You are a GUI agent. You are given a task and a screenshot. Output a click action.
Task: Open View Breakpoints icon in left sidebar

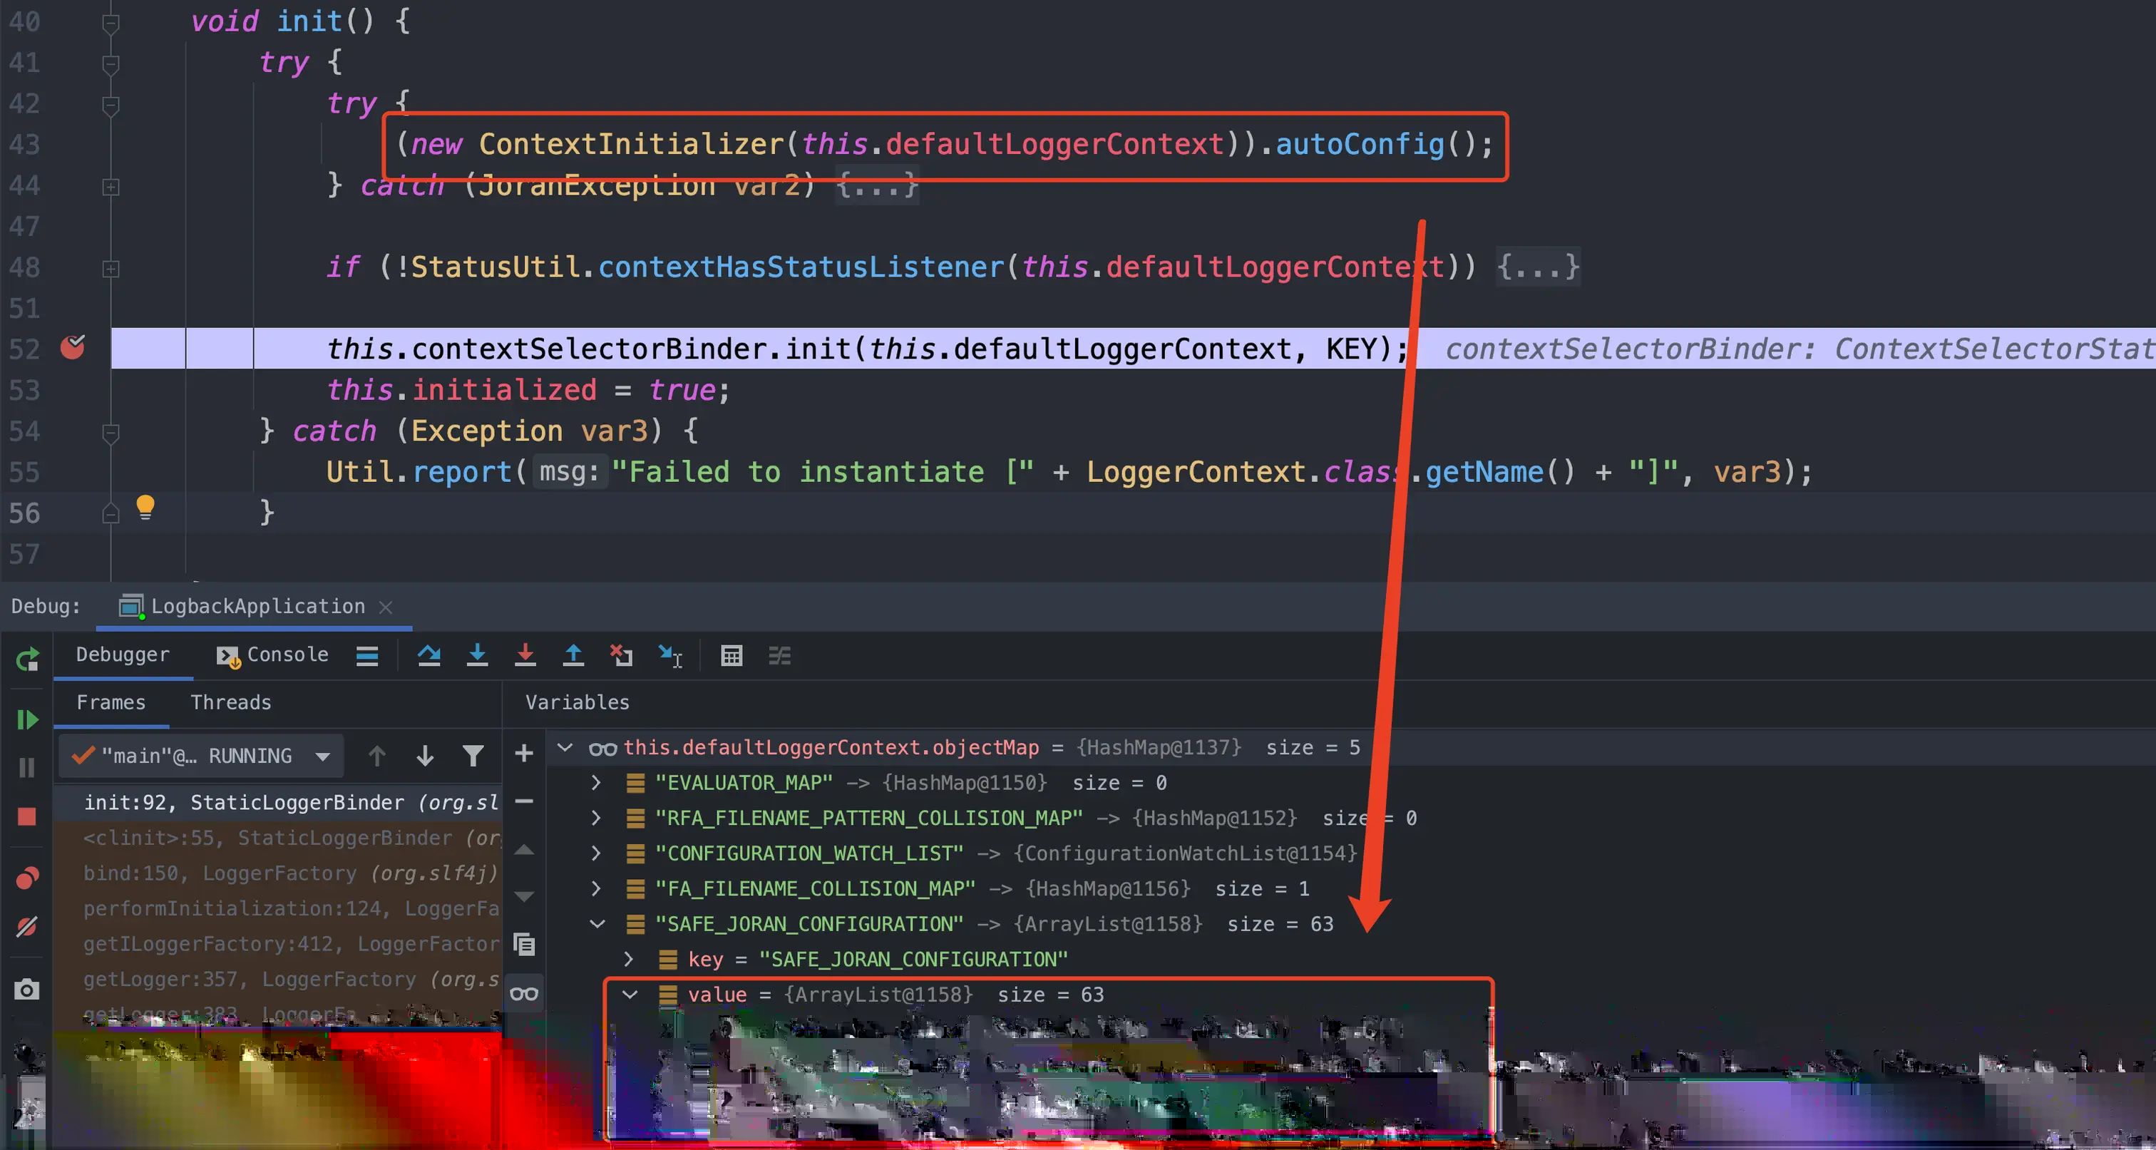tap(27, 877)
